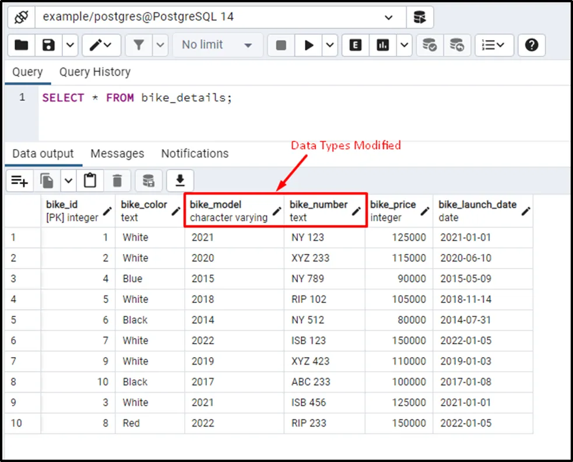
Task: Click the Explain query E icon
Action: coord(356,45)
